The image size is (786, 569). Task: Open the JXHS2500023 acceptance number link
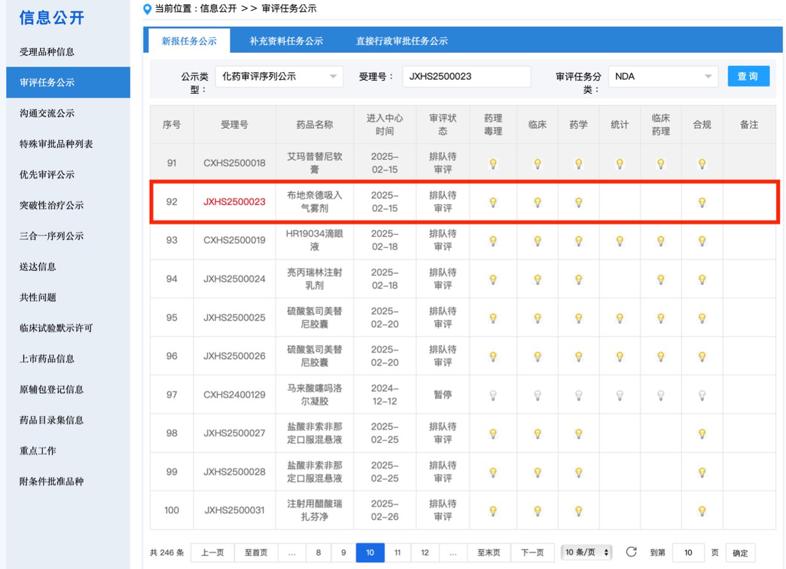click(235, 202)
